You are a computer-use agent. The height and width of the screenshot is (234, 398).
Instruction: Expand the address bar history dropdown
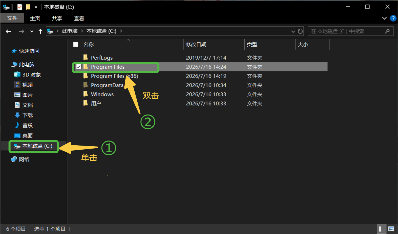[293, 31]
